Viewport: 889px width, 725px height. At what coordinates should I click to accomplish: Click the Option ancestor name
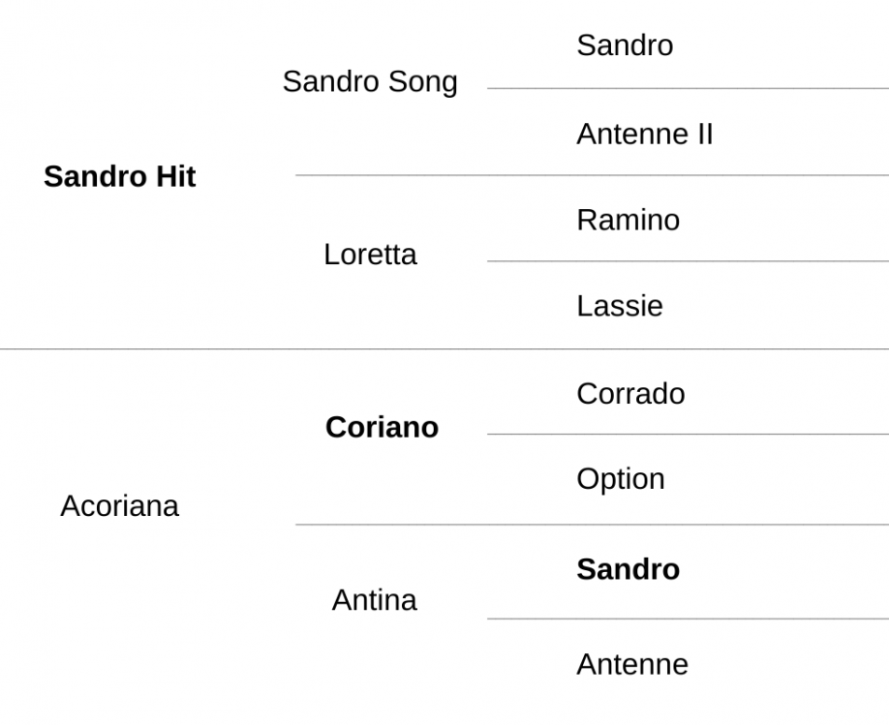pyautogui.click(x=621, y=481)
